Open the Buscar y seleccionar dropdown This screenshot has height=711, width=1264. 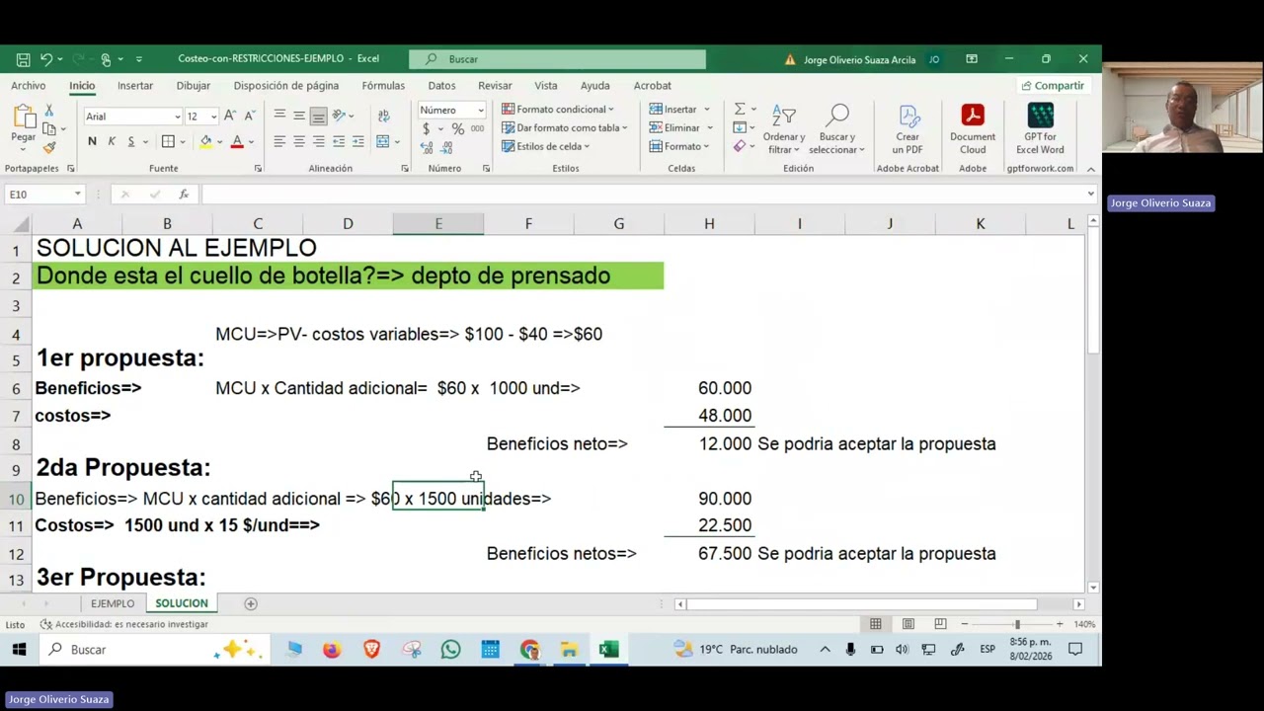pos(837,130)
